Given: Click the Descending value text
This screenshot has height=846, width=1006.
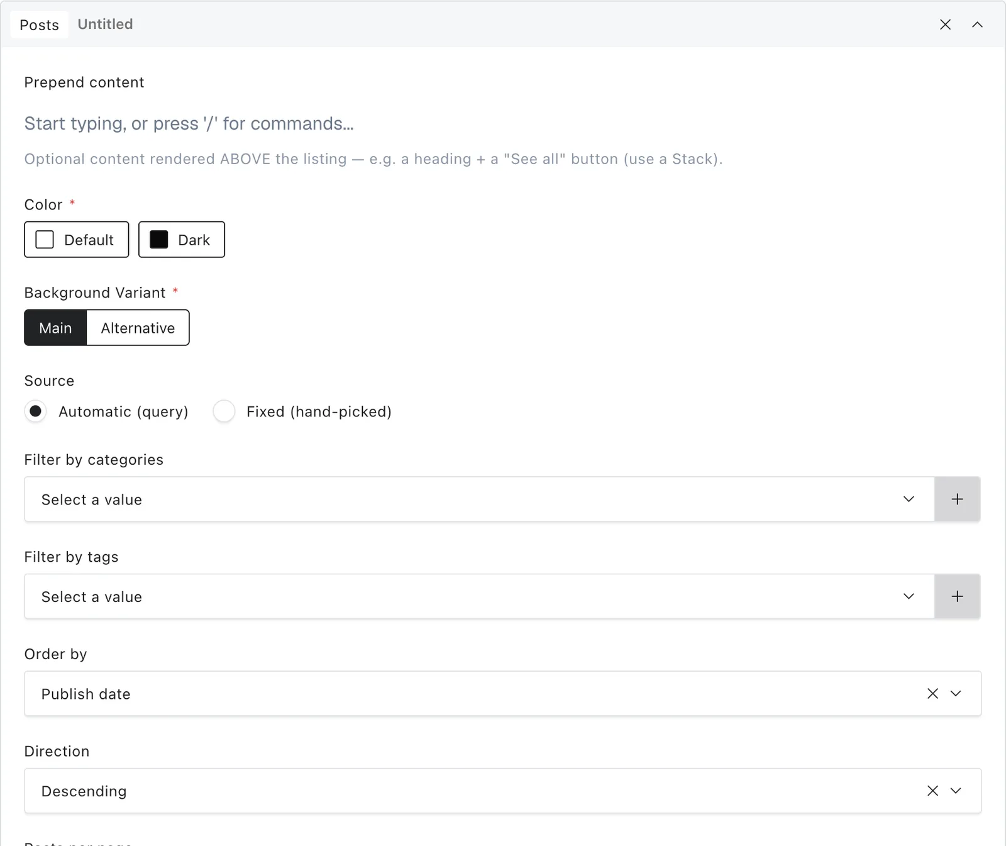Looking at the screenshot, I should [x=84, y=791].
